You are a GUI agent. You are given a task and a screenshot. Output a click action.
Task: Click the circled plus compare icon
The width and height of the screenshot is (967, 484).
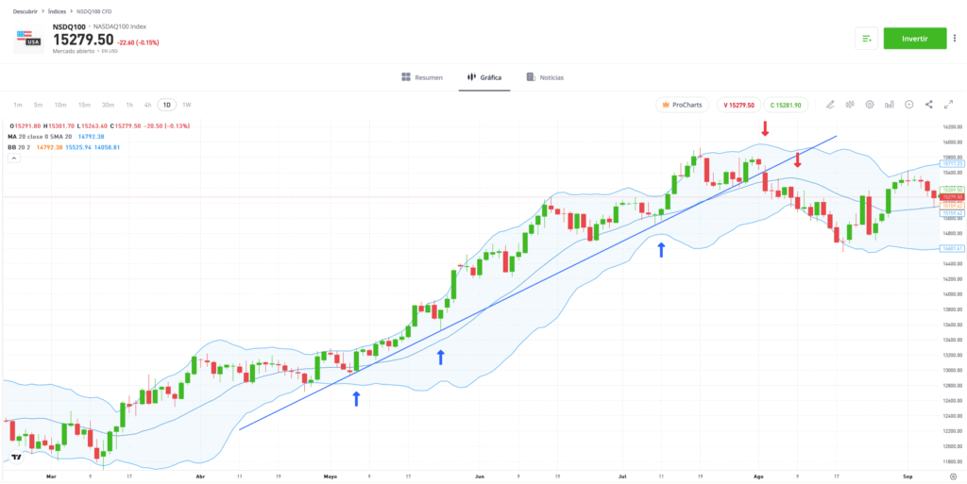pyautogui.click(x=909, y=105)
